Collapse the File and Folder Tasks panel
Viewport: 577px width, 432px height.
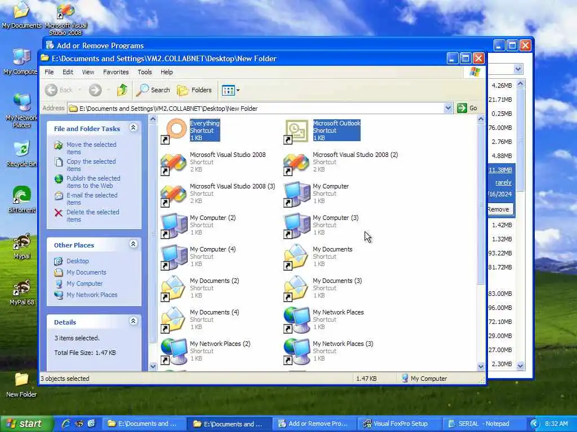point(133,128)
